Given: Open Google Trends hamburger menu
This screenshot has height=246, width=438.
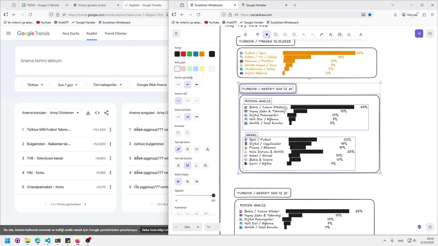Looking at the screenshot, I should click(x=9, y=33).
